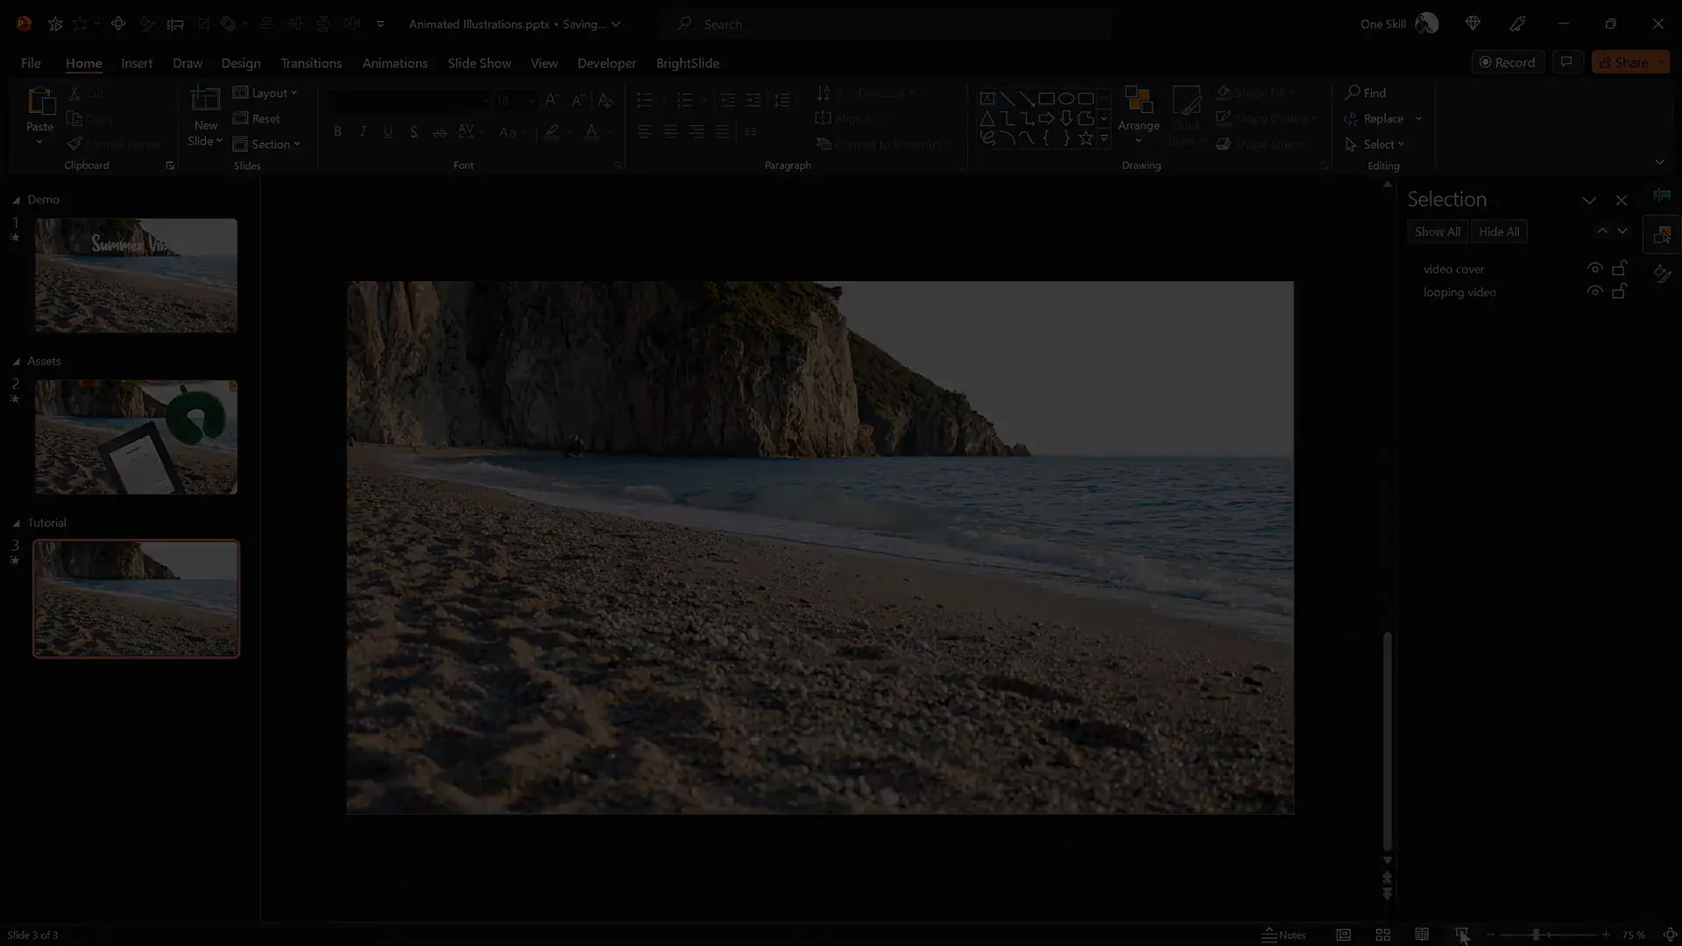1682x946 pixels.
Task: Select the Rectangle shape in gallery
Action: click(x=1046, y=98)
